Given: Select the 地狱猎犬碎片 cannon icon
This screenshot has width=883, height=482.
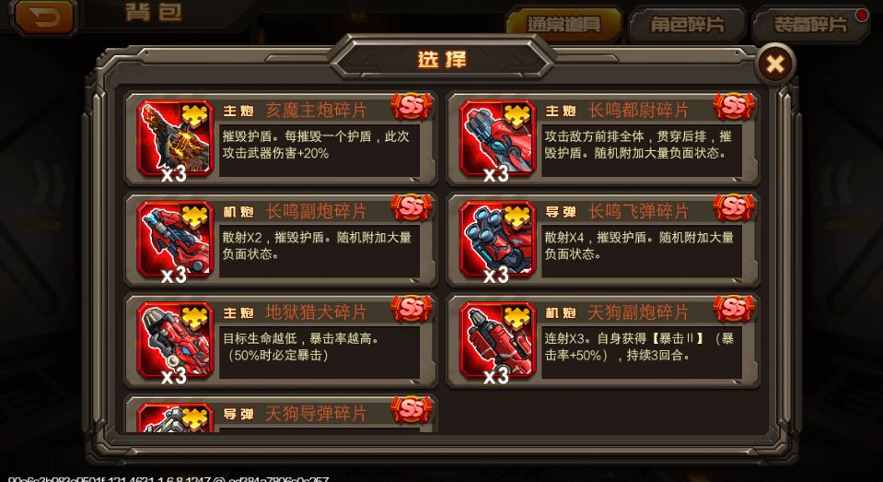Looking at the screenshot, I should (x=175, y=340).
